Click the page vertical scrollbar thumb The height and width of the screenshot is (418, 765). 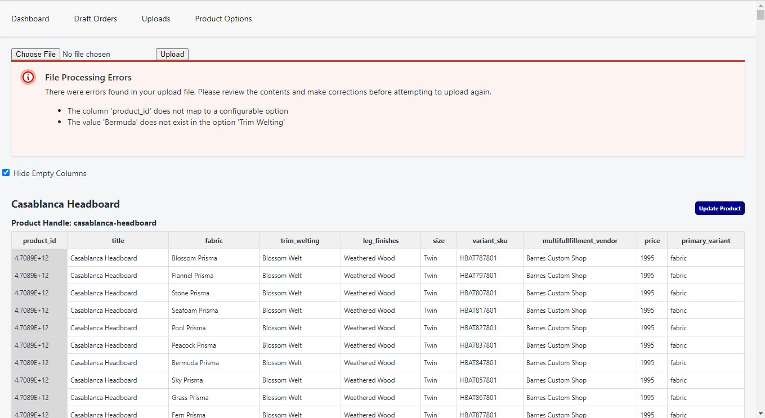[760, 15]
